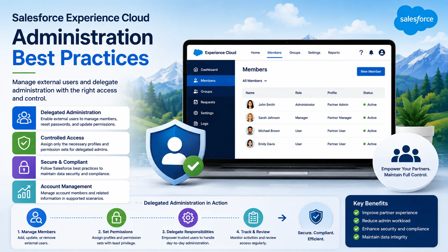Image resolution: width=448 pixels, height=252 pixels.
Task: Open Emily Davis member name
Action: click(x=267, y=144)
